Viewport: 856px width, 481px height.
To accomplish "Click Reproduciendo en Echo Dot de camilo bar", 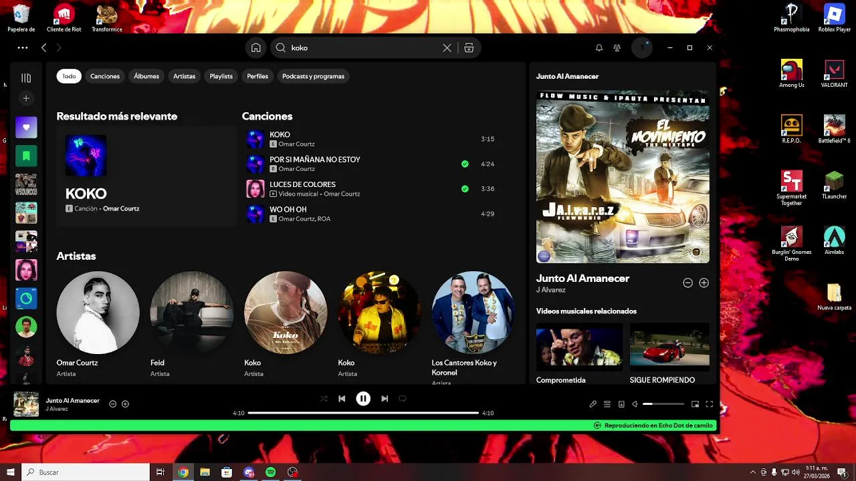I will 363,426.
